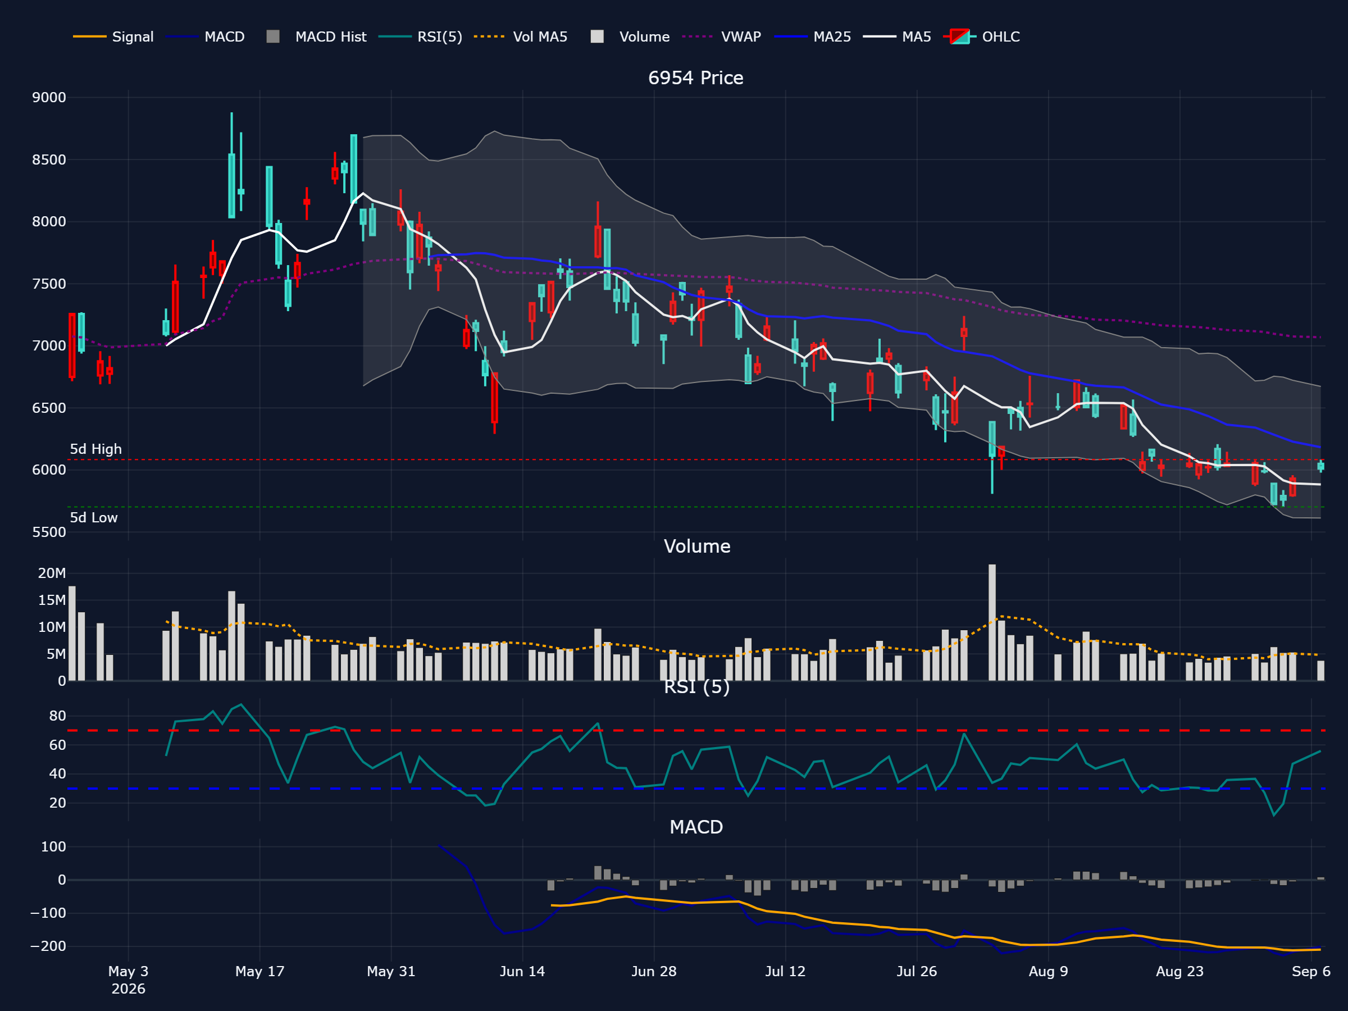Click the 5500 price axis label
Viewport: 1348px width, 1011px height.
pos(49,532)
